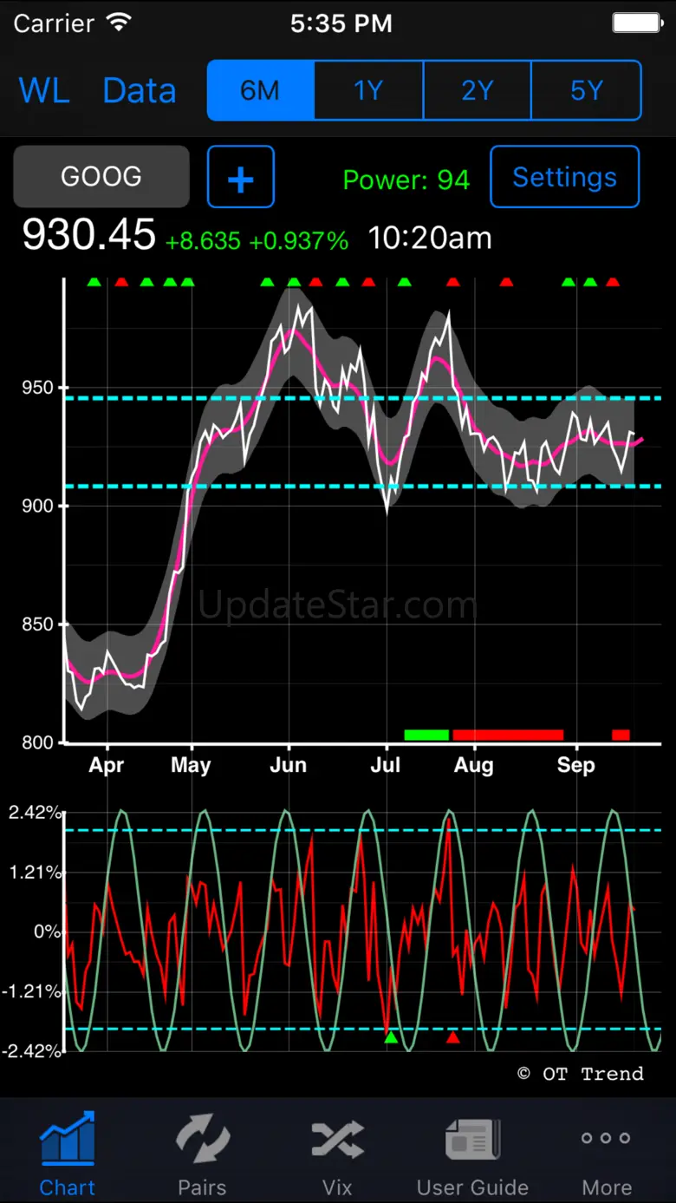This screenshot has height=1203, width=676.
Task: Tap the Wi-Fi status icon
Action: (x=119, y=23)
